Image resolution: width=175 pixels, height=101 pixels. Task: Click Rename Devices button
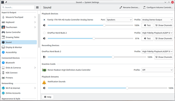coord(130,7)
